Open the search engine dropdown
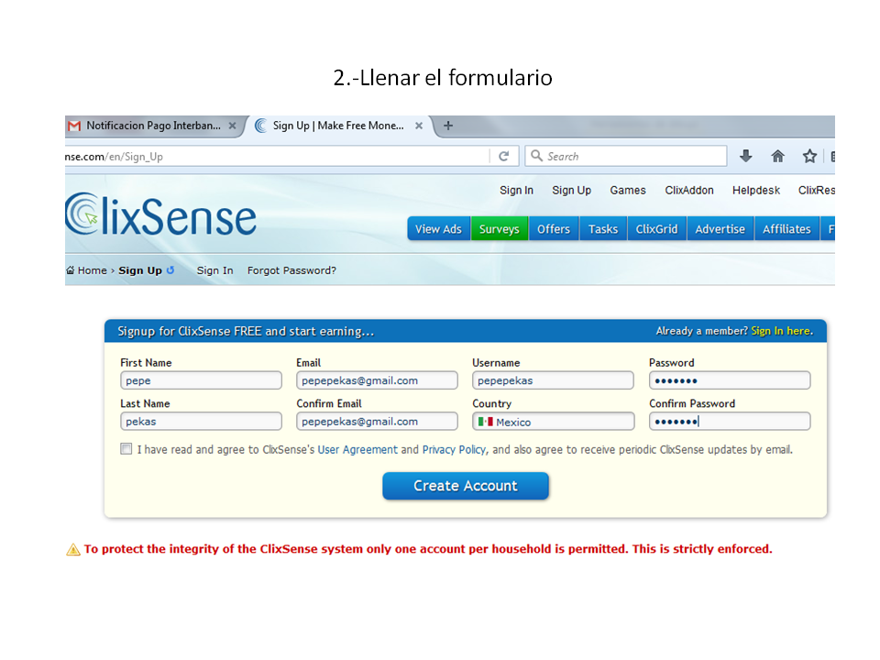 (x=536, y=156)
